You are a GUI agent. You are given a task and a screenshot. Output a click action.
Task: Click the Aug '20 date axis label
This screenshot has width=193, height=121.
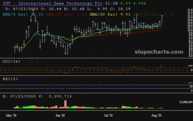tap(156, 116)
